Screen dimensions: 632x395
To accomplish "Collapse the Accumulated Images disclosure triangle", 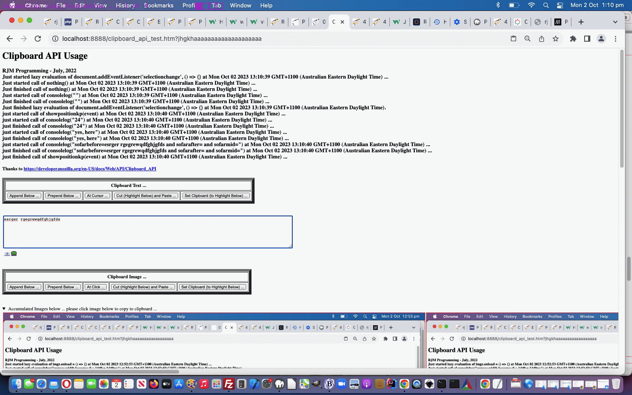I will click(4, 309).
